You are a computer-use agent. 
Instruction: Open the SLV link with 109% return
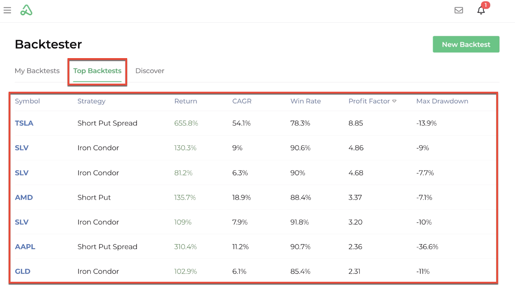point(22,222)
